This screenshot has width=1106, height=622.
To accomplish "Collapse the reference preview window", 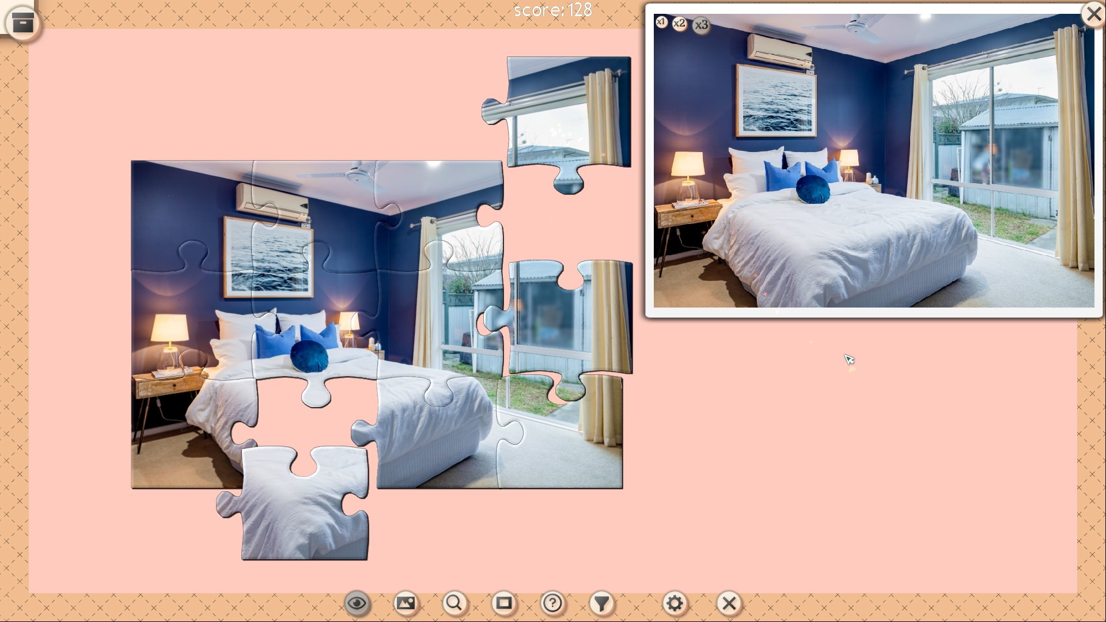I will [x=1094, y=13].
